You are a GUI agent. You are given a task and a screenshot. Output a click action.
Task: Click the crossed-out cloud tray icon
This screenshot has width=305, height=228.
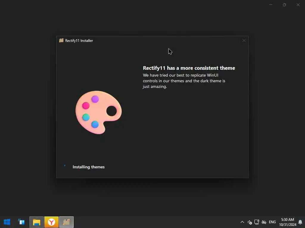pyautogui.click(x=264, y=222)
